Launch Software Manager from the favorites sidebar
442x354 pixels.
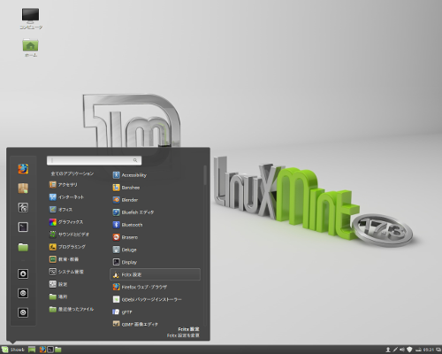pyautogui.click(x=23, y=189)
